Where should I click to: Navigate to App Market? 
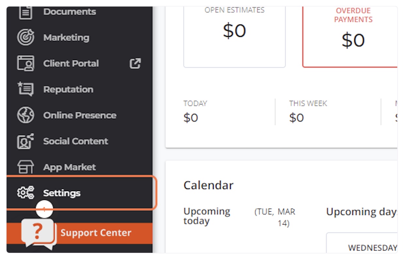(x=70, y=167)
